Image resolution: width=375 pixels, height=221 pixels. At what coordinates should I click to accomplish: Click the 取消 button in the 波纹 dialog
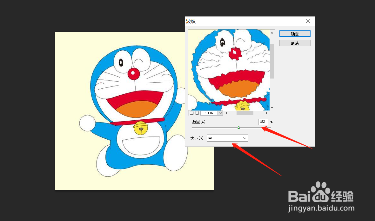[295, 43]
